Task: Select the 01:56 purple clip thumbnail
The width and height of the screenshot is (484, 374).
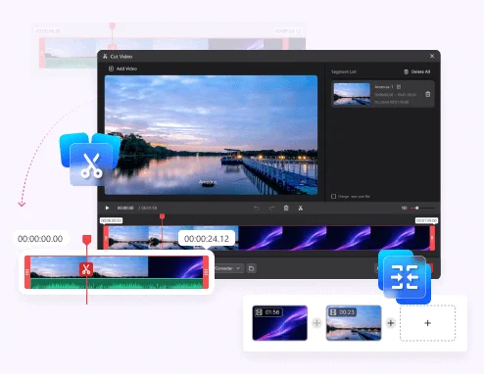Action: (280, 323)
